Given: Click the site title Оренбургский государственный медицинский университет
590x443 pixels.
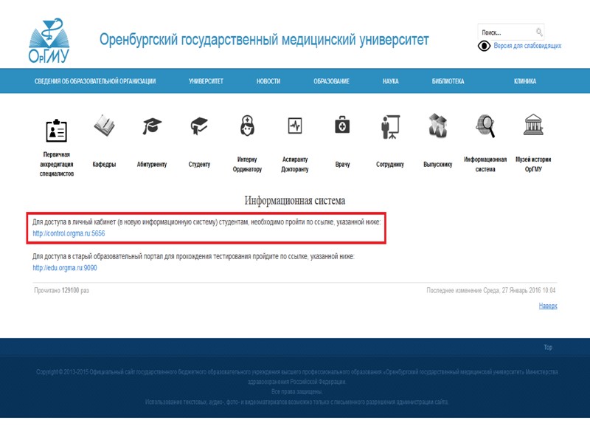Looking at the screenshot, I should 264,40.
